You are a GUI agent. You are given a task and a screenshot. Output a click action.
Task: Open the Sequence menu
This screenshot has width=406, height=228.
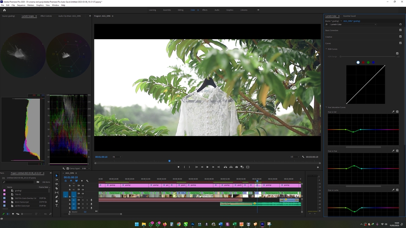click(21, 5)
